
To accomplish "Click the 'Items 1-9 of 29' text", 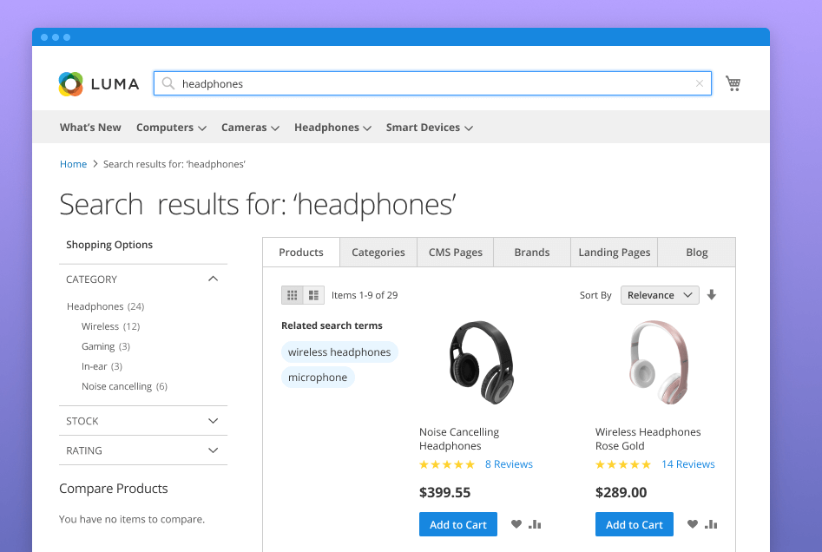I will click(x=365, y=295).
